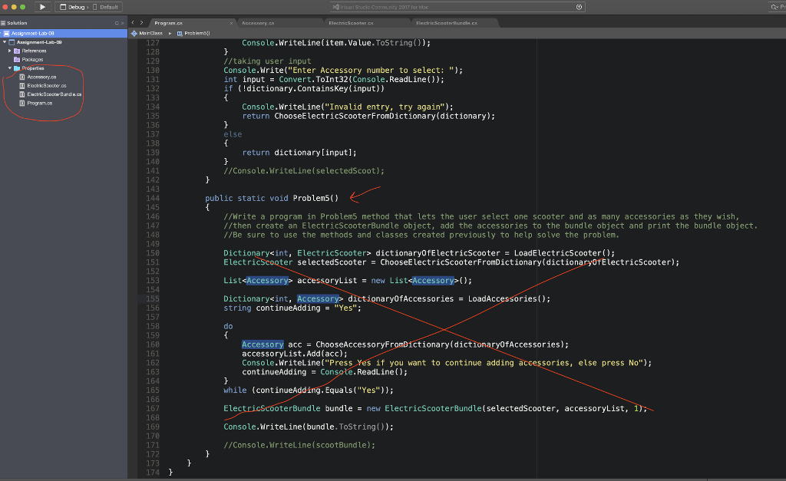Close the Program.cs tab
This screenshot has height=481, width=786.
(x=232, y=23)
